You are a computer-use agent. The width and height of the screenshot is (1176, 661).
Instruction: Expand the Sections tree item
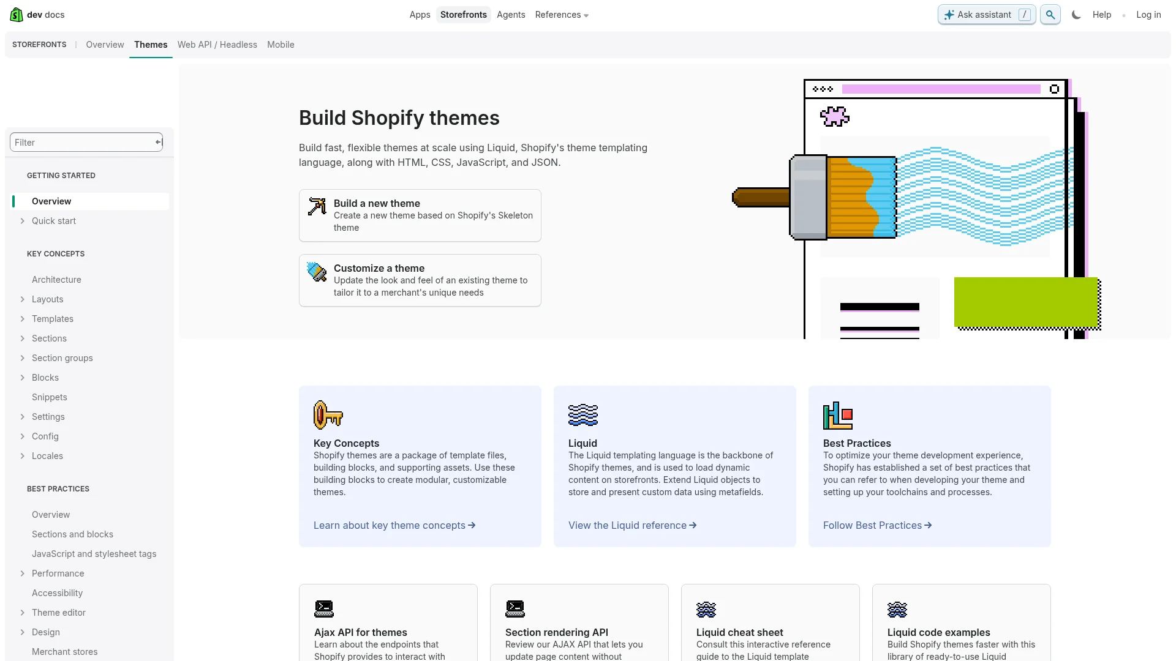(x=23, y=338)
